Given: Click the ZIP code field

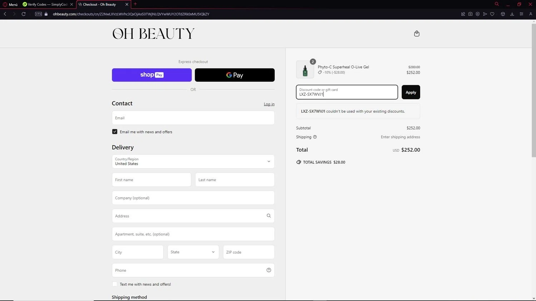Looking at the screenshot, I should pos(249,252).
